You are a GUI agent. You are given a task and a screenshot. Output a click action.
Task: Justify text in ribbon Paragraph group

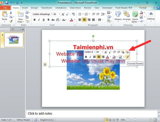point(93,20)
